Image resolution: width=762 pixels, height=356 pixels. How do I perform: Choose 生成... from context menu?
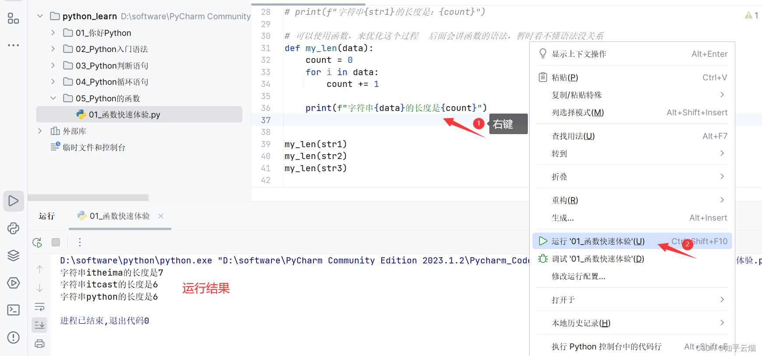tap(632, 218)
